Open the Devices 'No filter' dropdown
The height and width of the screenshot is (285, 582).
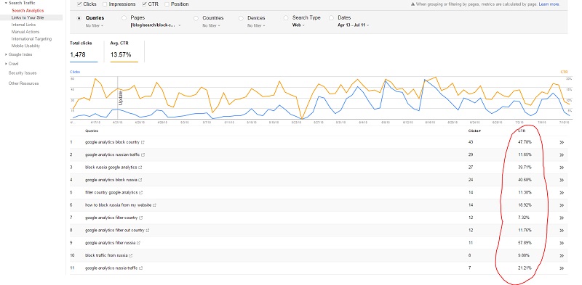256,25
